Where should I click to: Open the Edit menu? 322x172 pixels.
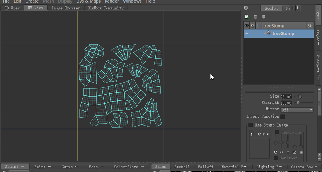(x=18, y=1)
